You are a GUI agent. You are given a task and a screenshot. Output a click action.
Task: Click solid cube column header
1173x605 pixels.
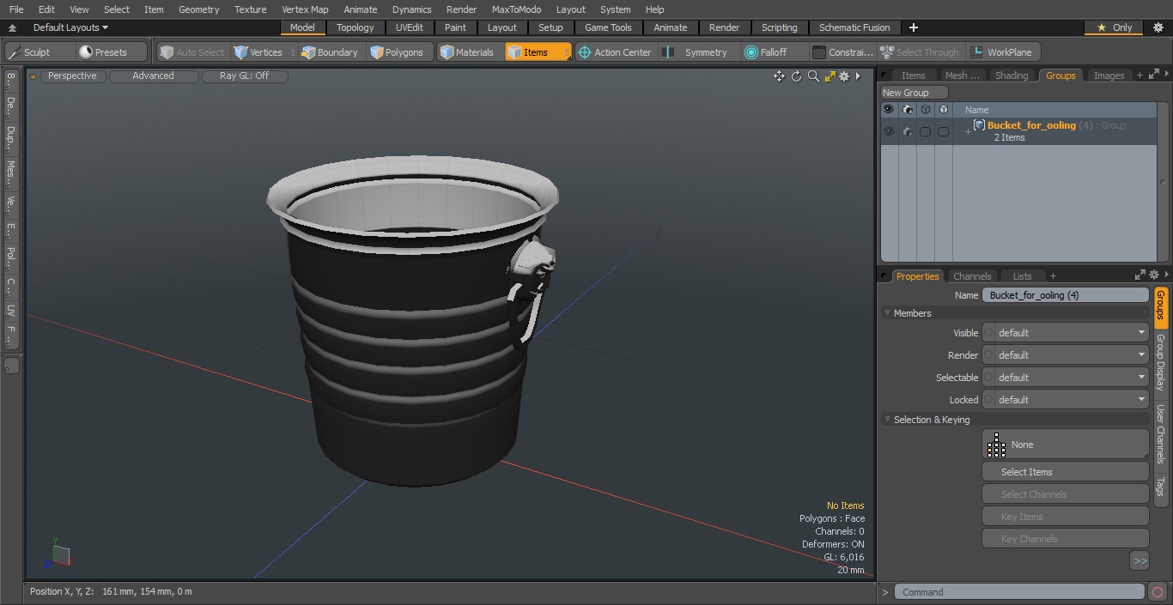tap(943, 110)
